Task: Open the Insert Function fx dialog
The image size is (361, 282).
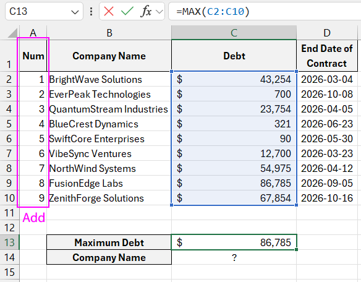Action: (146, 11)
